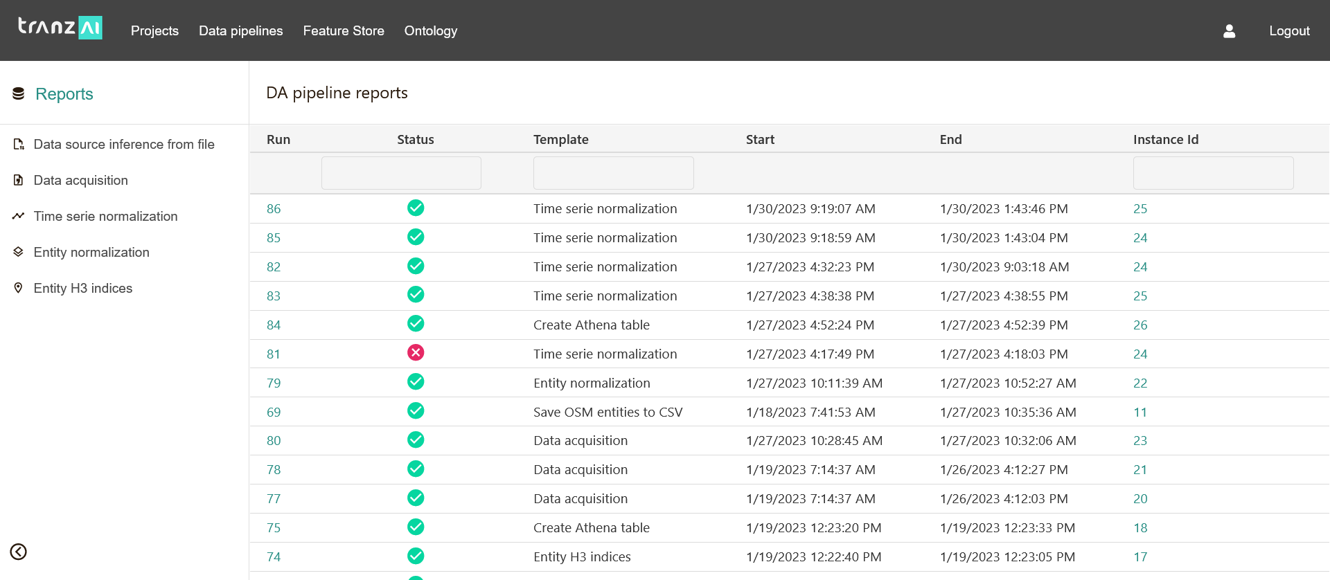The height and width of the screenshot is (580, 1330).
Task: Click the Data acquisition sidebar icon
Action: pyautogui.click(x=19, y=180)
